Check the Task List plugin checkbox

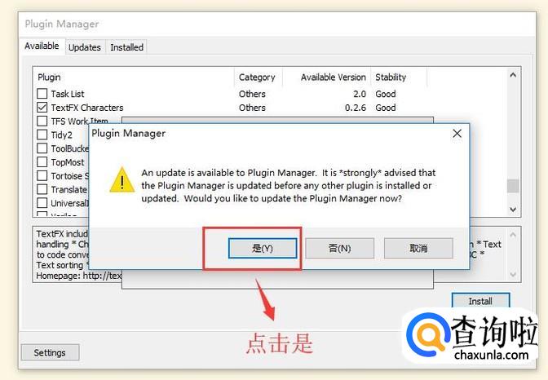pos(42,93)
